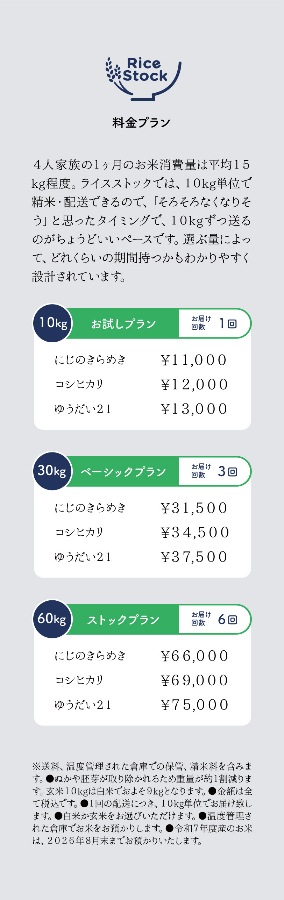Click the お届け回数 6回 delivery badge

pos(214,619)
